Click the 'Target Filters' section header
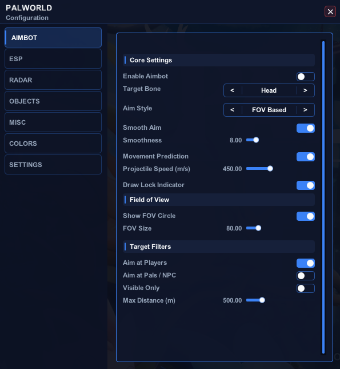The image size is (340, 369). point(219,247)
